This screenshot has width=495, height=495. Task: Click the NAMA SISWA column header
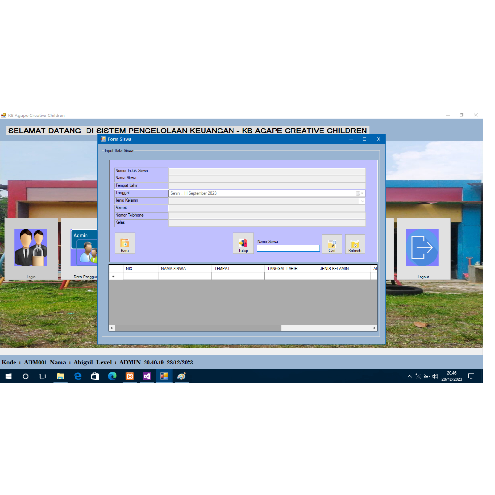(185, 269)
